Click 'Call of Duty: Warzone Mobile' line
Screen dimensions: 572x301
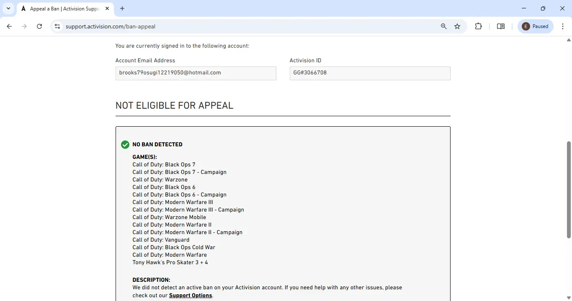(x=170, y=217)
